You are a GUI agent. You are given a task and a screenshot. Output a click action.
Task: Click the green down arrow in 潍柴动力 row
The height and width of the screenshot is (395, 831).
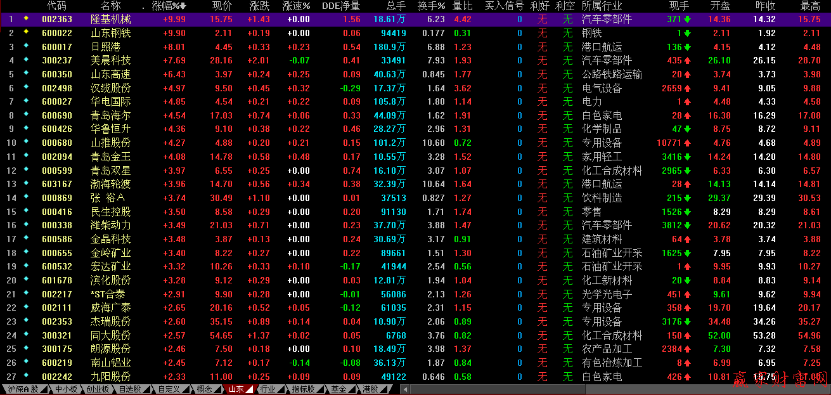coord(687,225)
